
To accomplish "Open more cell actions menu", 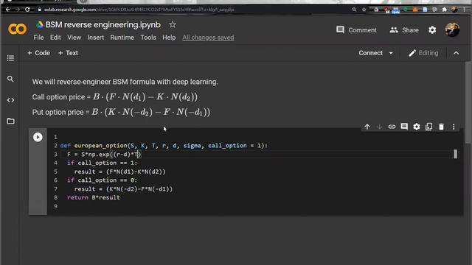I will click(454, 127).
